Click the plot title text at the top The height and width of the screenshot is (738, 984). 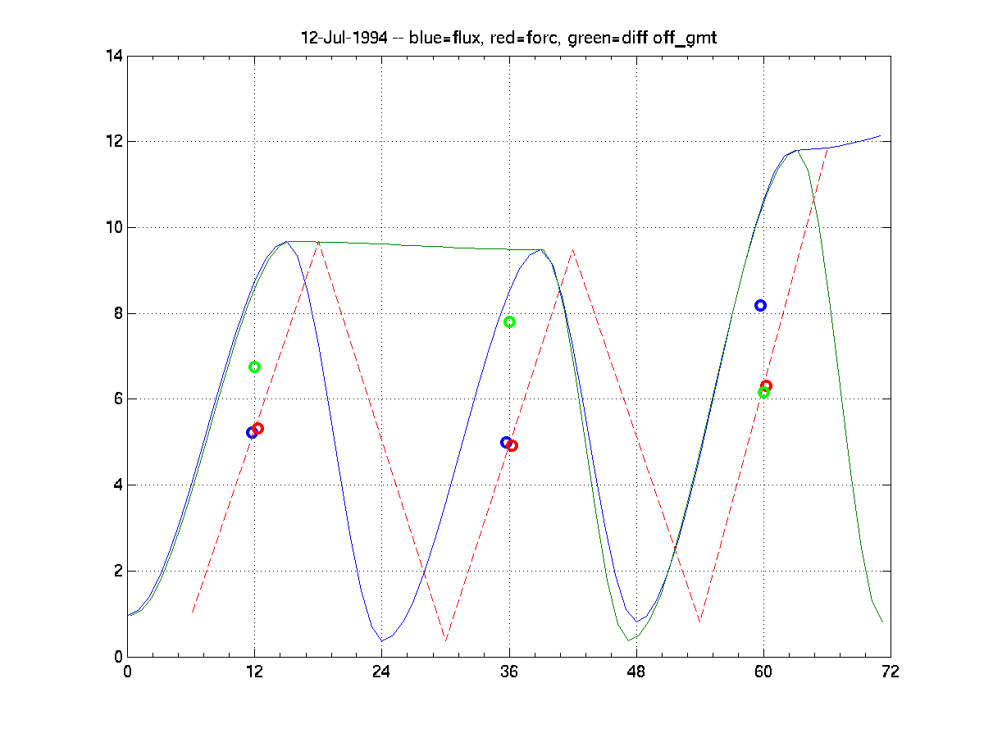[508, 39]
